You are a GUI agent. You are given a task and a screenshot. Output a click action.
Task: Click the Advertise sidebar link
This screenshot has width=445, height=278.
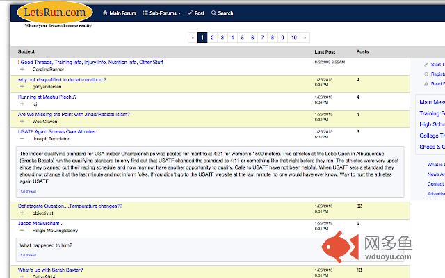point(436,193)
